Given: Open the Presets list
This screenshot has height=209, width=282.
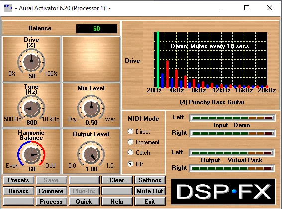Looking at the screenshot, I should [x=19, y=180].
